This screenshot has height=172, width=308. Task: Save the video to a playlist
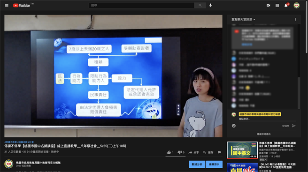coord(208,152)
